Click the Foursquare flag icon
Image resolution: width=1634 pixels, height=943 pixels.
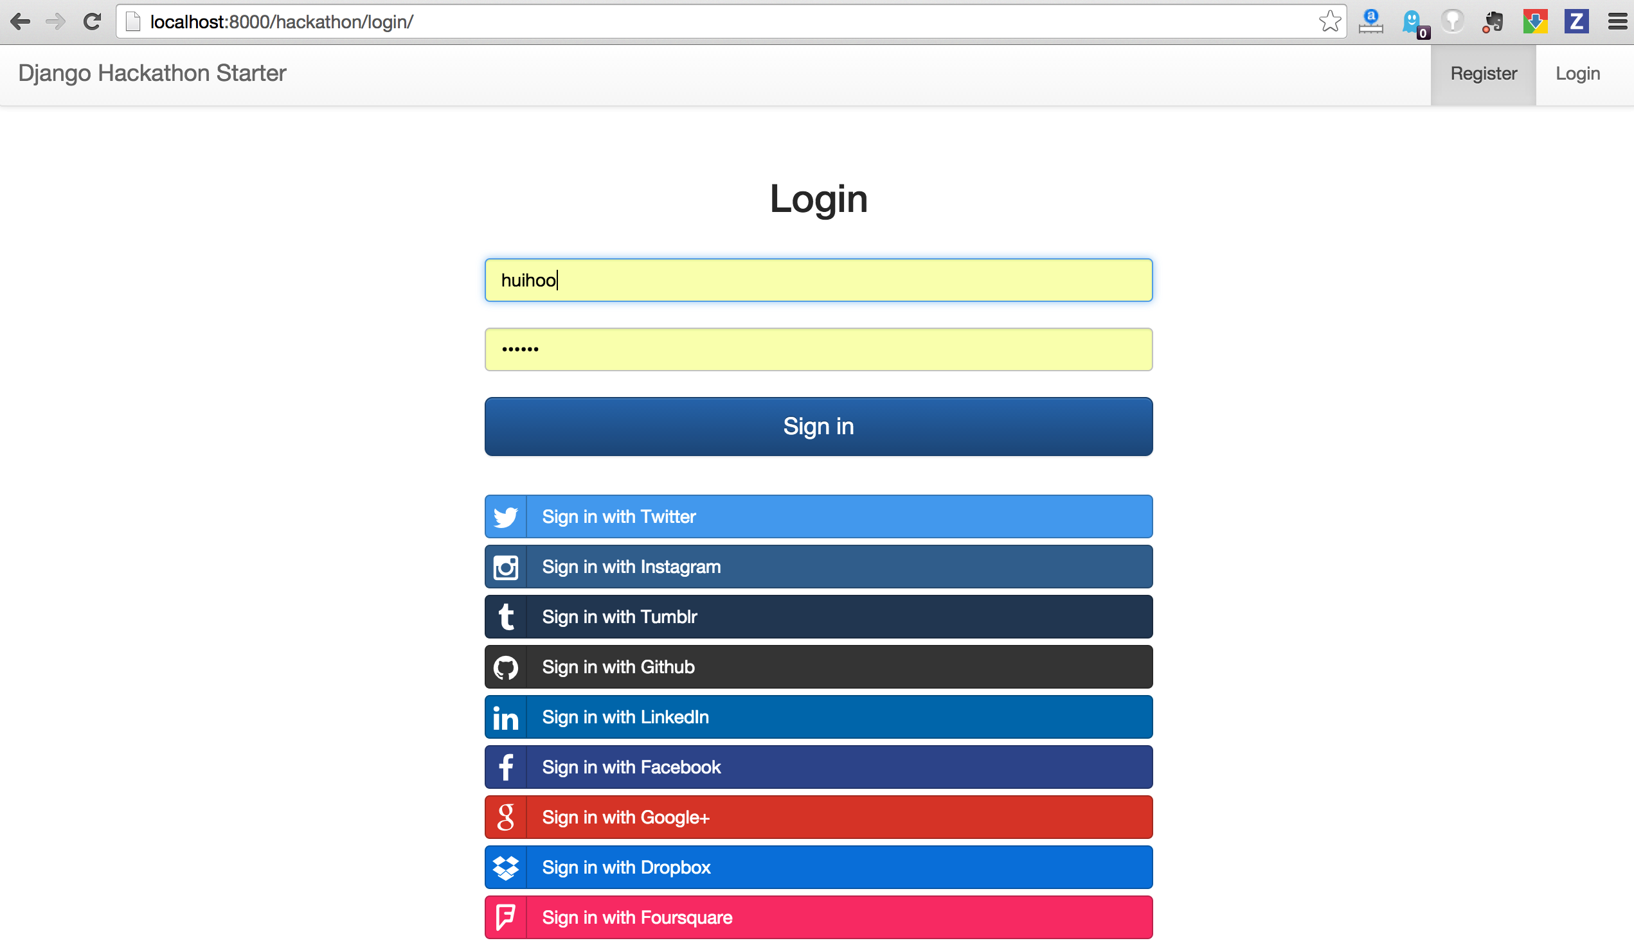pyautogui.click(x=505, y=917)
